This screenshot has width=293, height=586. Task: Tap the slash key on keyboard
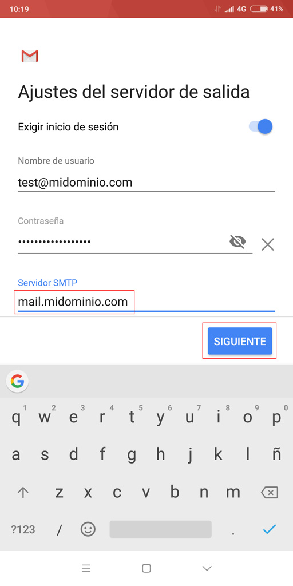tap(59, 529)
